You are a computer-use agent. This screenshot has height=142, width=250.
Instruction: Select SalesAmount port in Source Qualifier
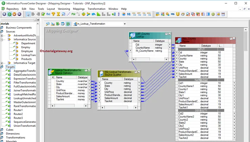coord(111,98)
